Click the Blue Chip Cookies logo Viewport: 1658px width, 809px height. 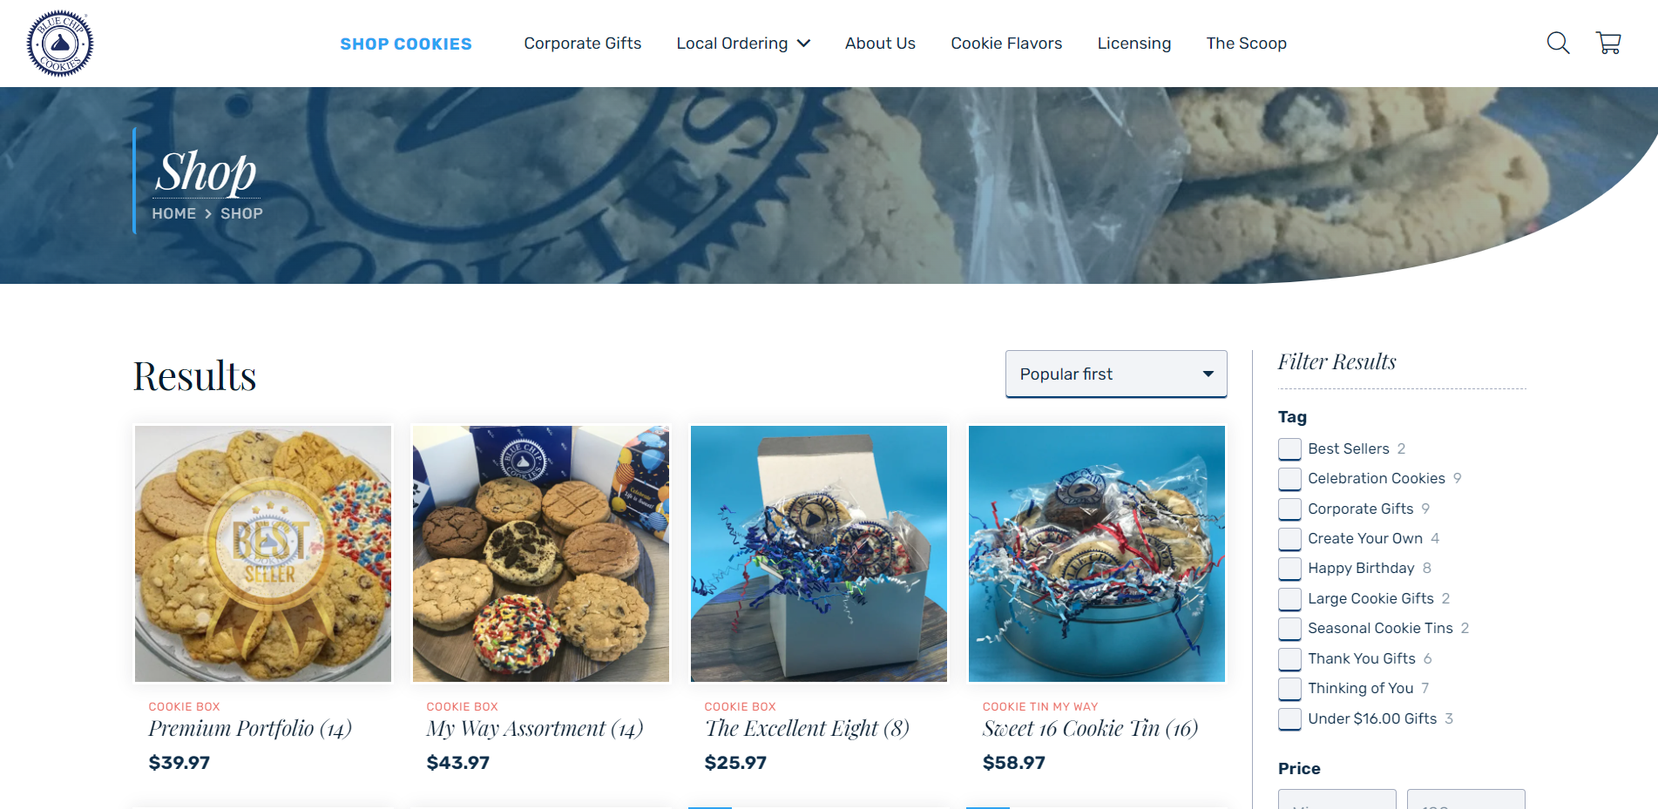(60, 44)
